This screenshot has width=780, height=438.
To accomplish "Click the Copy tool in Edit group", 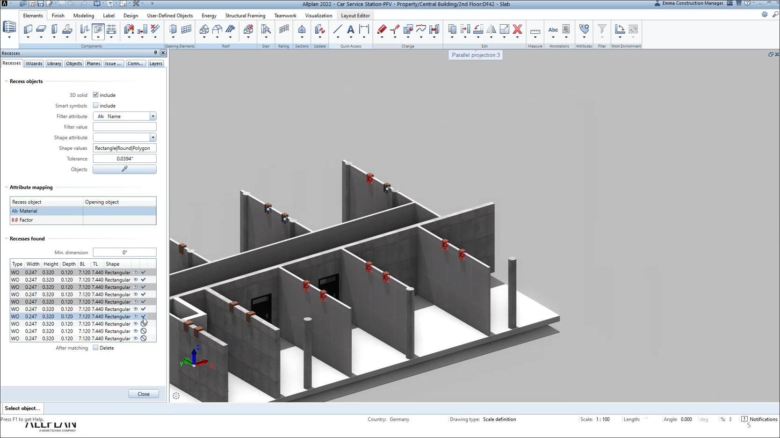I will point(452,29).
